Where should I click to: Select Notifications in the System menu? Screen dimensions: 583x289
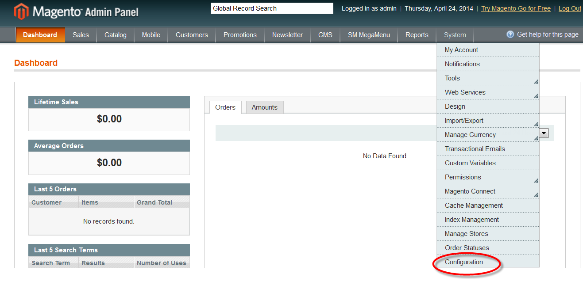[x=488, y=64]
